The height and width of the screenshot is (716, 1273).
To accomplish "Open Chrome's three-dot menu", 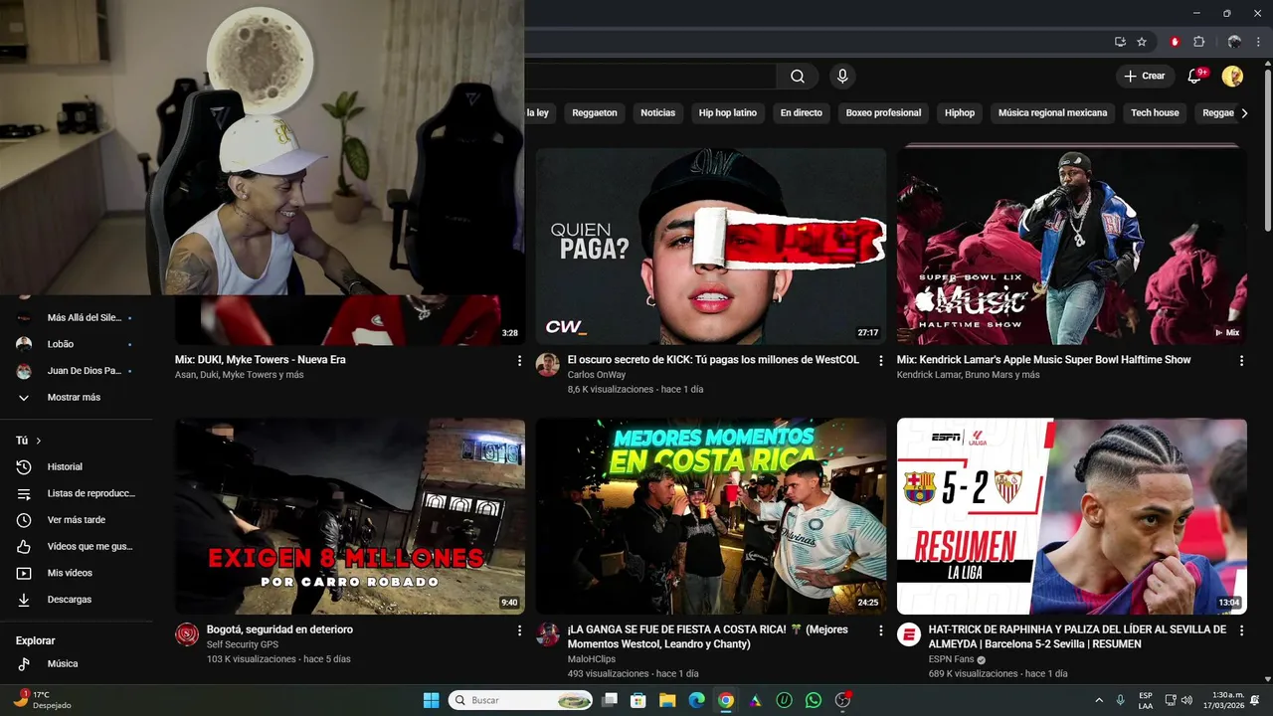I will 1256,42.
